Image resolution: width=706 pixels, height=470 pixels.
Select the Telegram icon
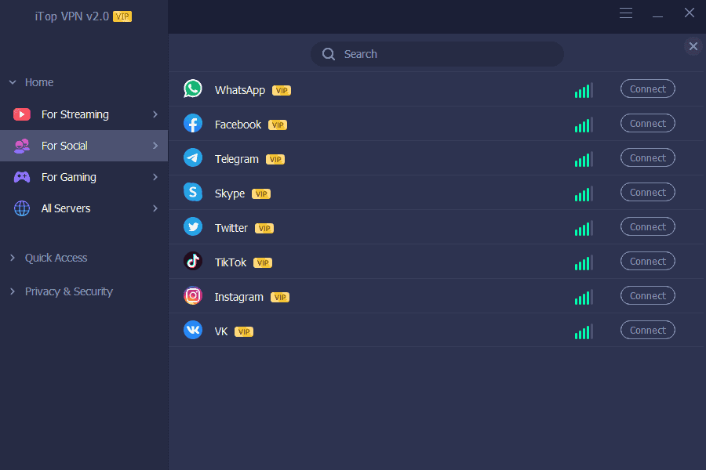192,157
